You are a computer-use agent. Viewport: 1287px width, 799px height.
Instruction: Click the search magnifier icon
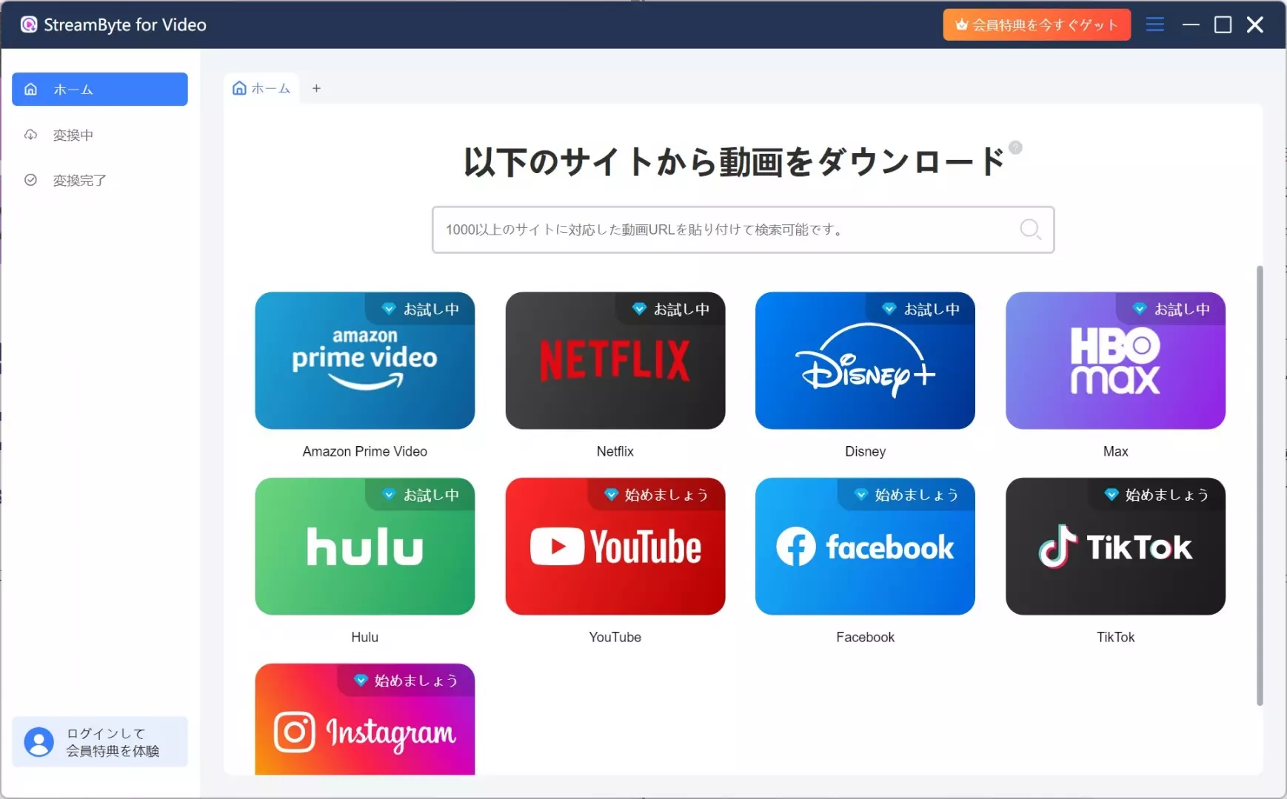click(1030, 229)
